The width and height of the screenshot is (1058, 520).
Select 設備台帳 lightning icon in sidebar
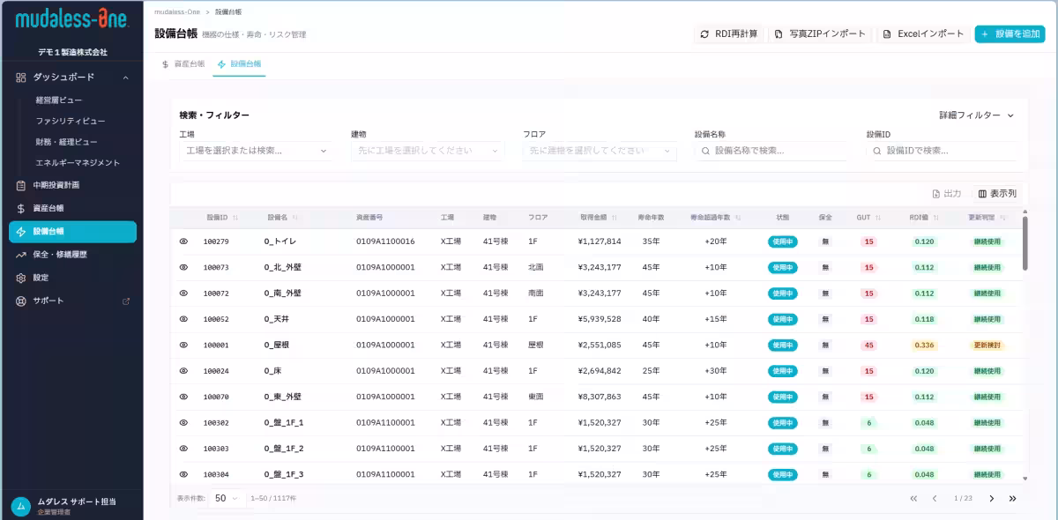point(21,232)
